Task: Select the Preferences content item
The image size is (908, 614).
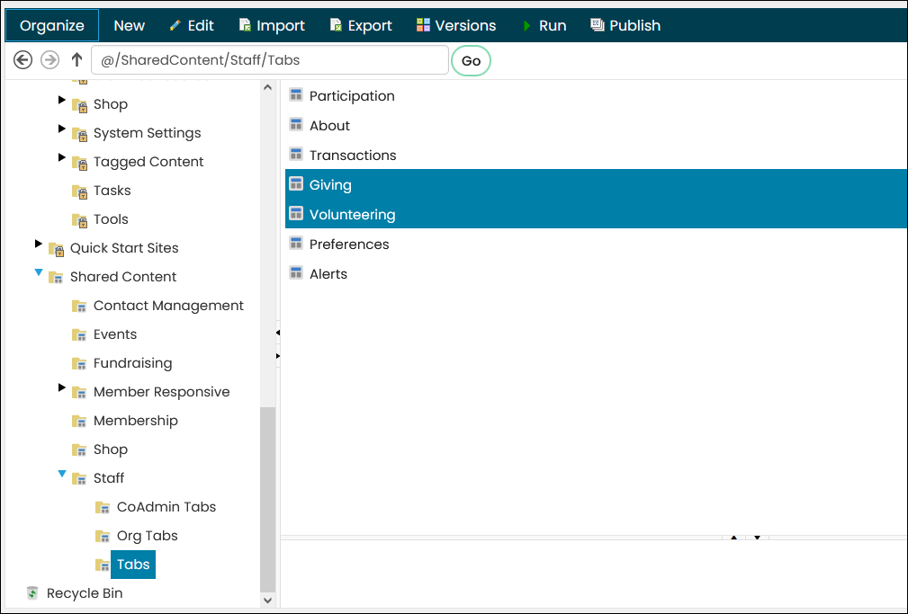Action: coord(349,245)
